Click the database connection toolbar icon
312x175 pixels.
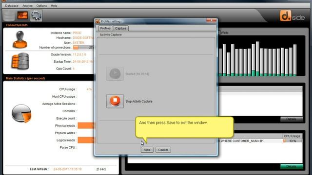[9, 16]
